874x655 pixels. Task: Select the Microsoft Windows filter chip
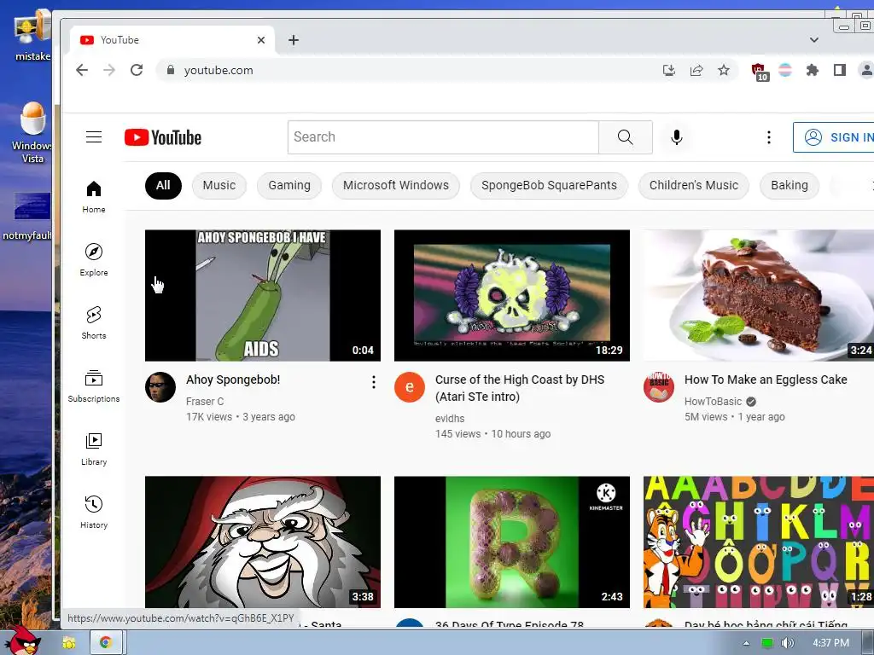coord(396,185)
